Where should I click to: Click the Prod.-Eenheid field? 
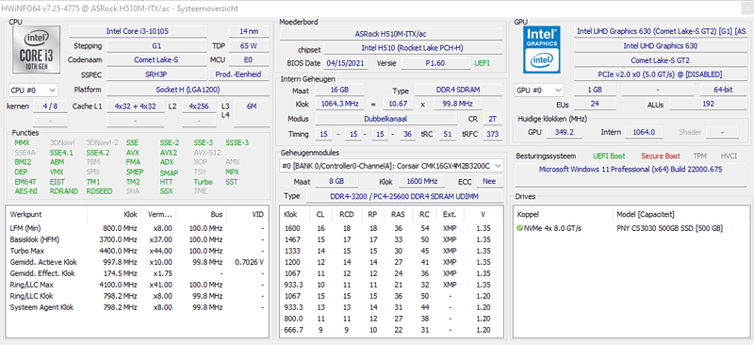239,74
